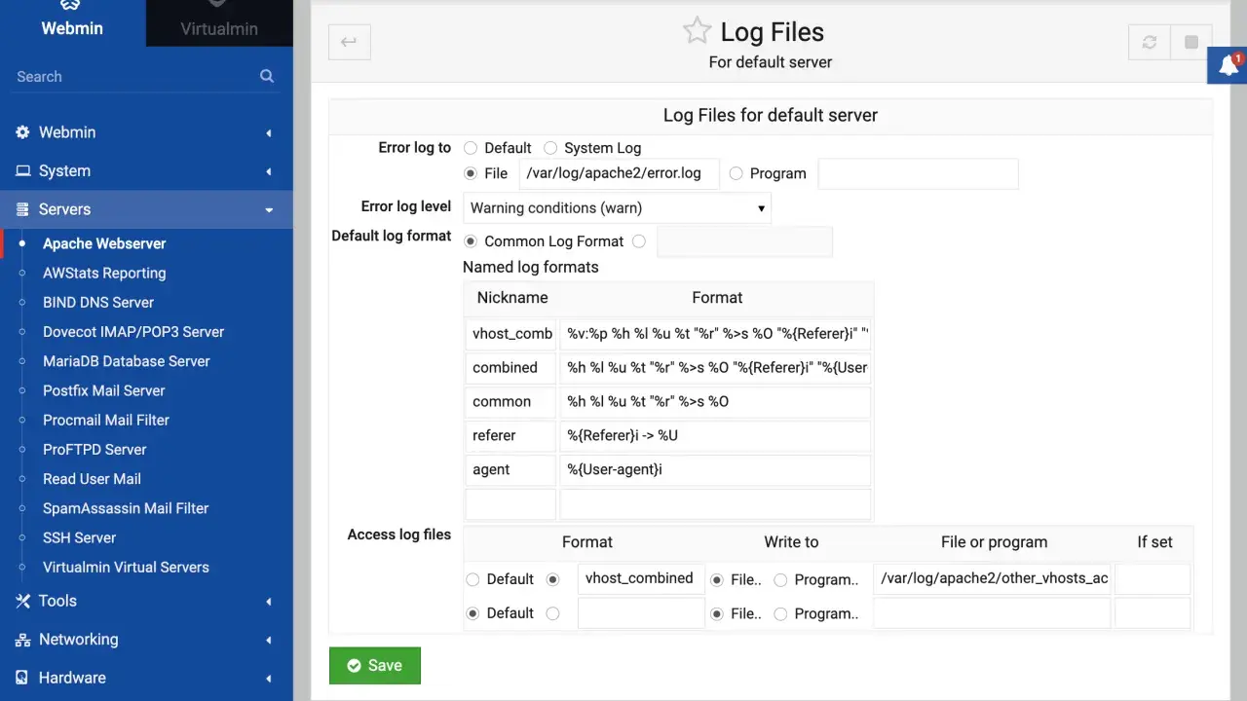Viewport: 1247px width, 701px height.
Task: Click the Hardware monitor icon in sidebar
Action: tap(22, 679)
